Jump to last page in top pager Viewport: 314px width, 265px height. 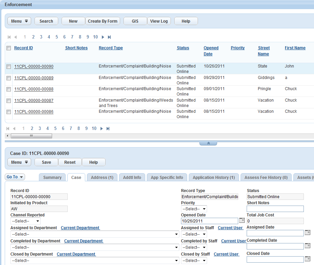[x=109, y=37]
